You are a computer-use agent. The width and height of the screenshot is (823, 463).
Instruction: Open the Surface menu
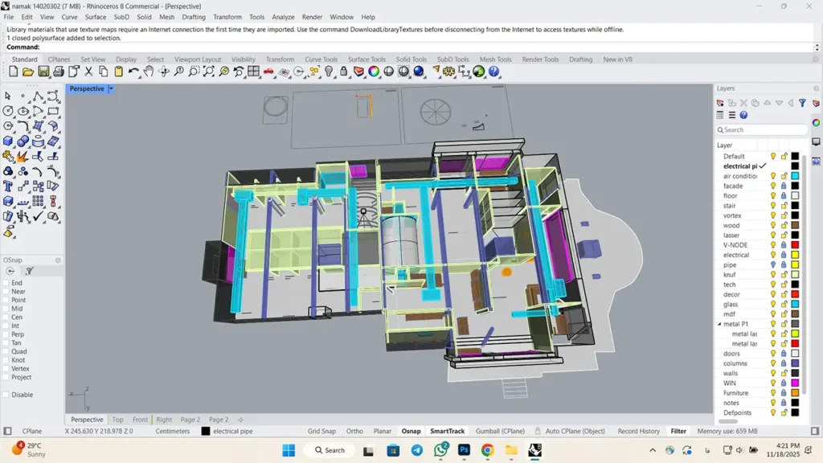tap(96, 17)
